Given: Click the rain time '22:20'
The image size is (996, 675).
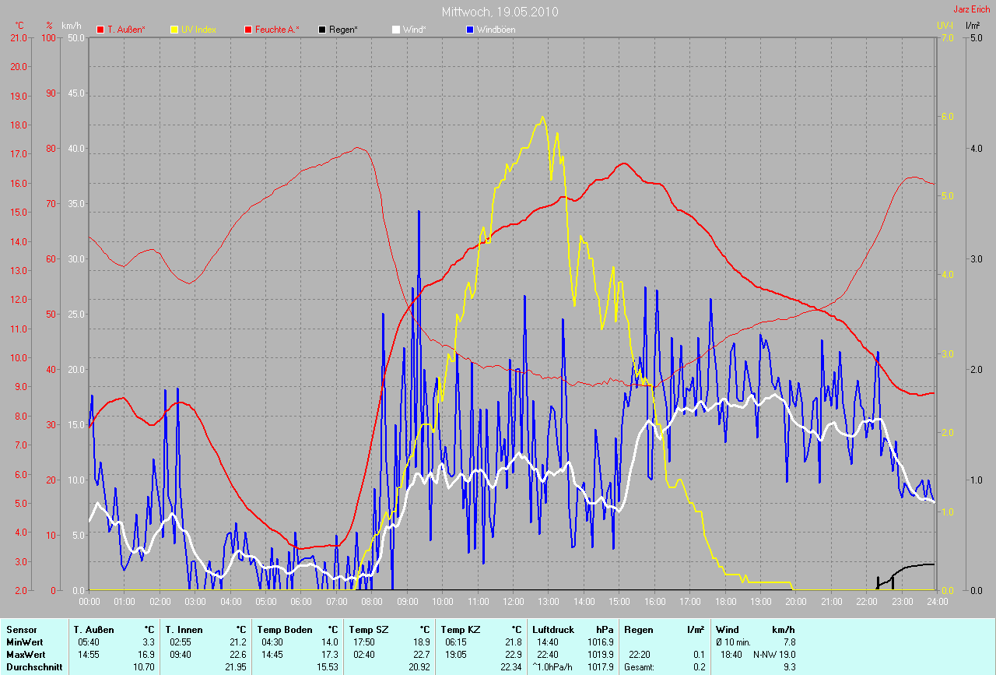Looking at the screenshot, I should pos(640,654).
